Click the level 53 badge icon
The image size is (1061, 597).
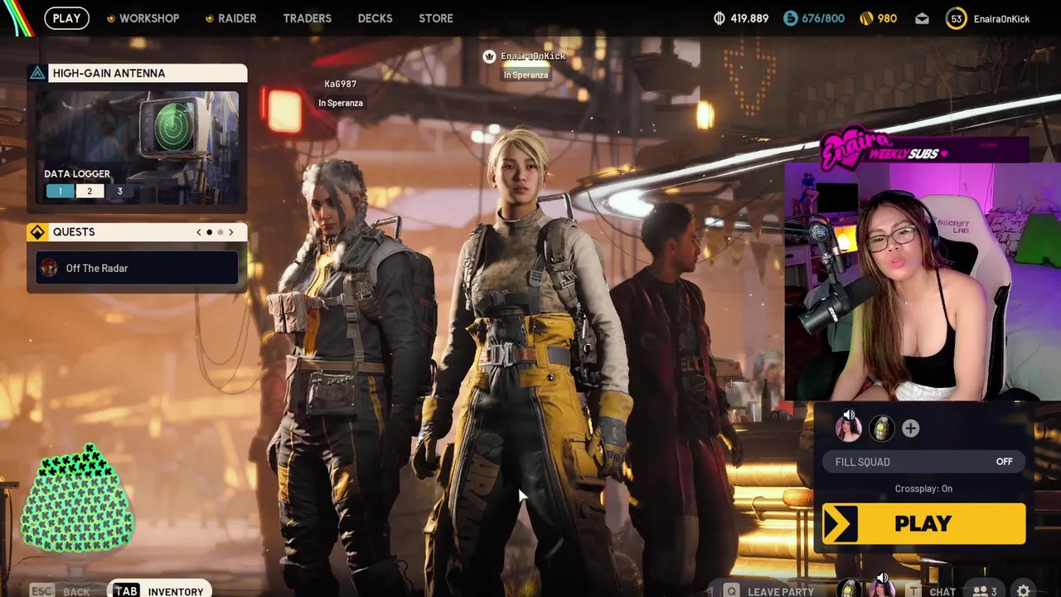[956, 18]
